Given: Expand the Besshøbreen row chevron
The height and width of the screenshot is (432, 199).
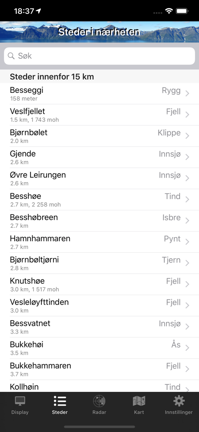Looking at the screenshot, I should click(x=187, y=221).
